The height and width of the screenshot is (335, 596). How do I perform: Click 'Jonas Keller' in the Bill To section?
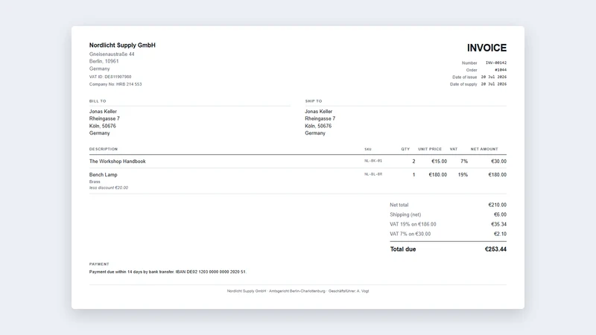pos(103,111)
